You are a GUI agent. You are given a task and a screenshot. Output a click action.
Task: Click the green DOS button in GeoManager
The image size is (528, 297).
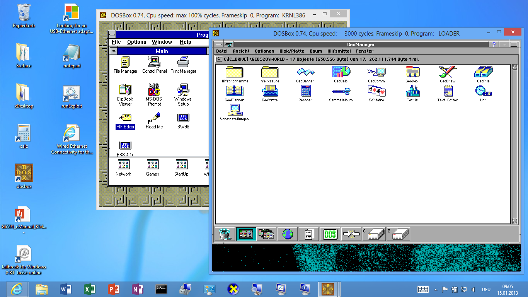point(330,234)
